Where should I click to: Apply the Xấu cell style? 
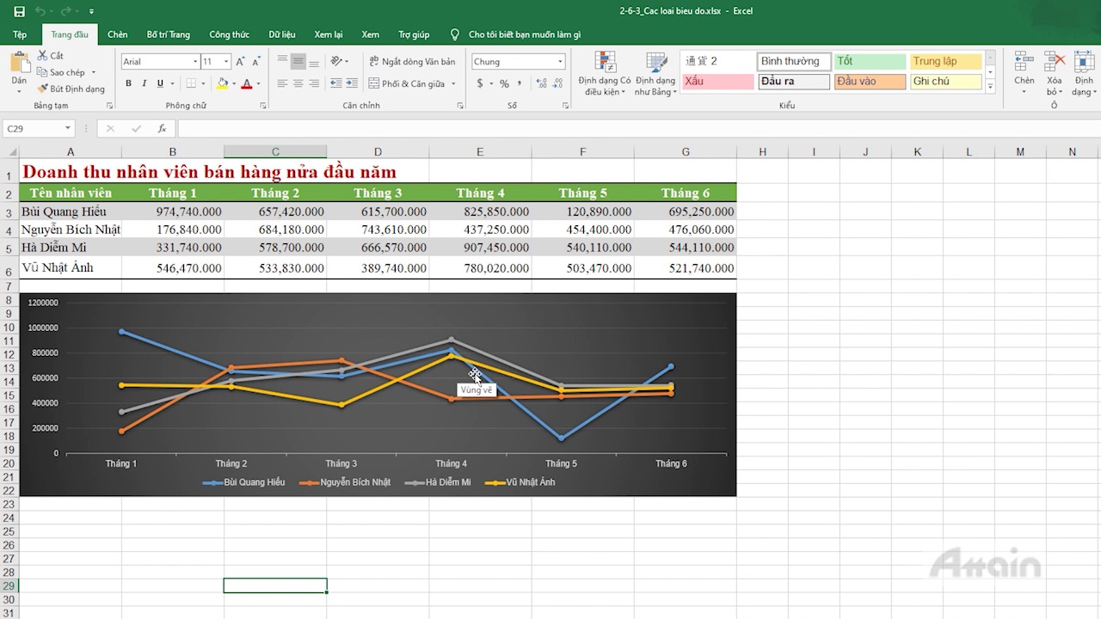(x=717, y=82)
